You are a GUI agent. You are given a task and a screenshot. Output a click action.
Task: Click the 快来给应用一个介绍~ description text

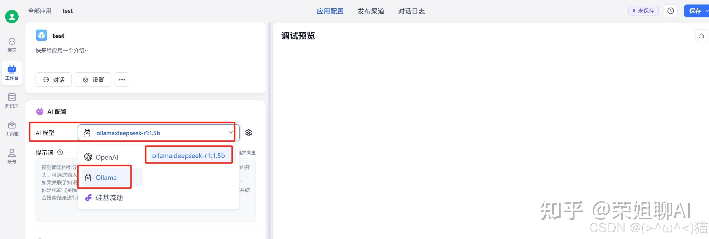pyautogui.click(x=62, y=50)
